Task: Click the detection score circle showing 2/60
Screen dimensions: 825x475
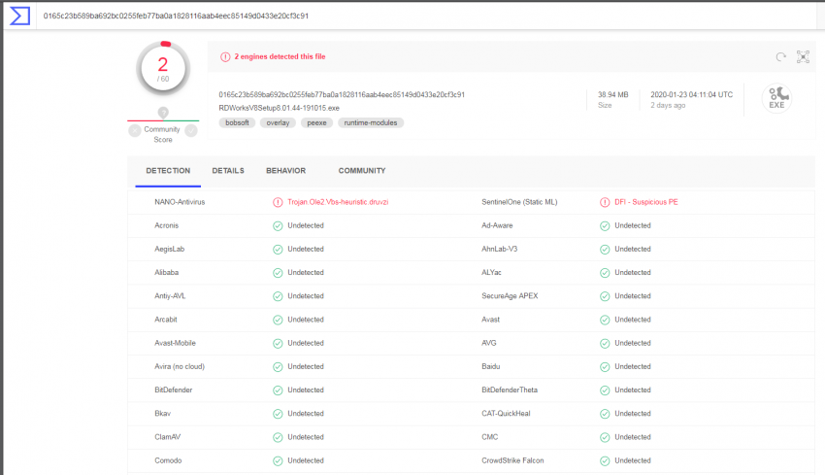Action: 163,69
